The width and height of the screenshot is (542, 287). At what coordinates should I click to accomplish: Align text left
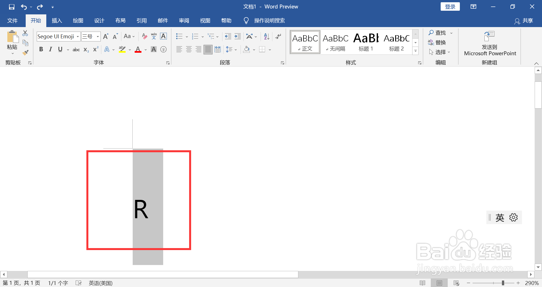pos(179,50)
